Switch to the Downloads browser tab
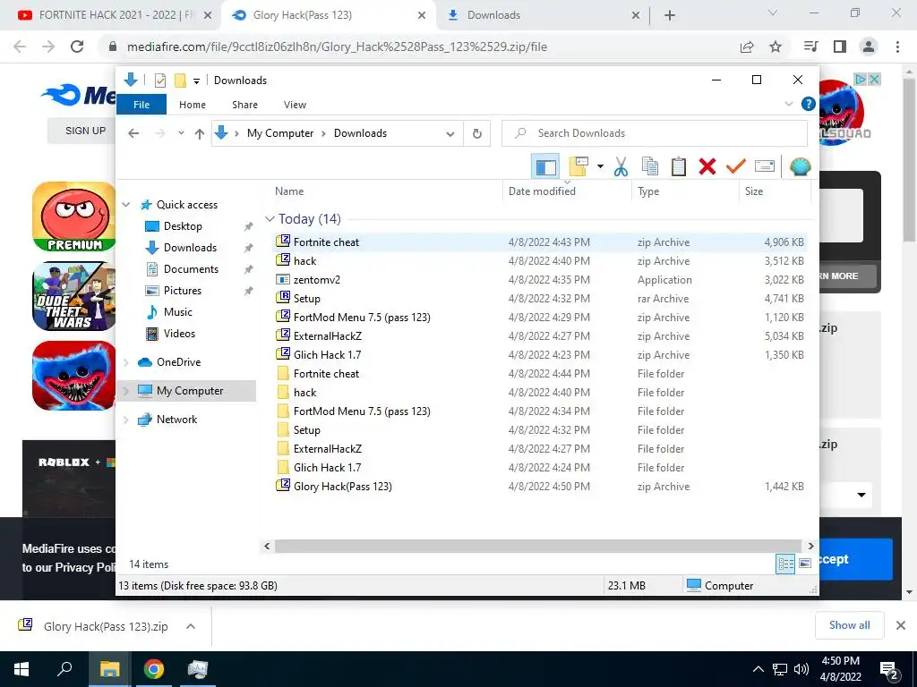Image resolution: width=917 pixels, height=687 pixels. (544, 15)
